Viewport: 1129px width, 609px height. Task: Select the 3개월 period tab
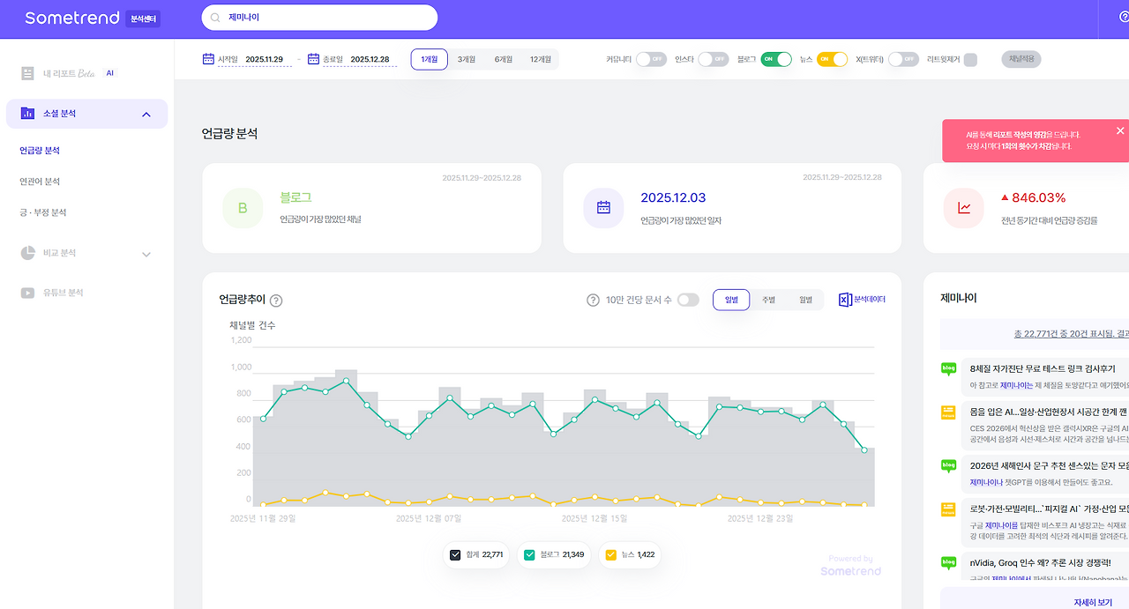(x=467, y=59)
